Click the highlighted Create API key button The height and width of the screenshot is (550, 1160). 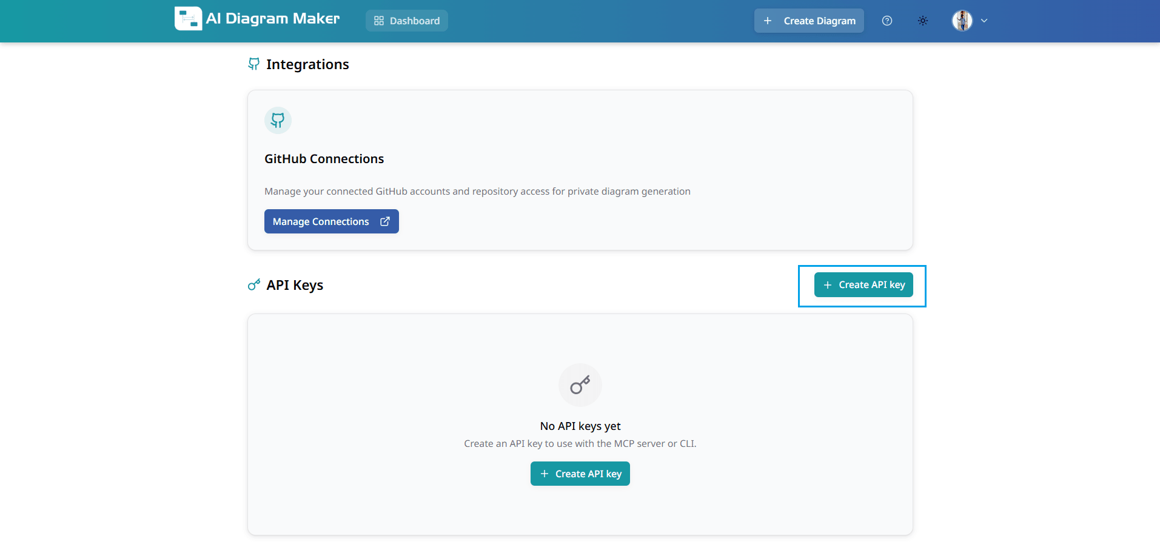863,284
